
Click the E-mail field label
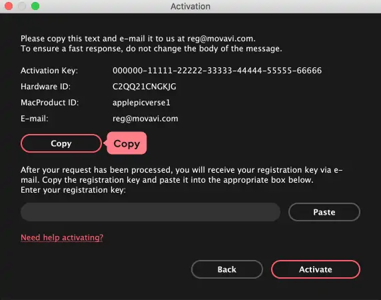tap(35, 119)
